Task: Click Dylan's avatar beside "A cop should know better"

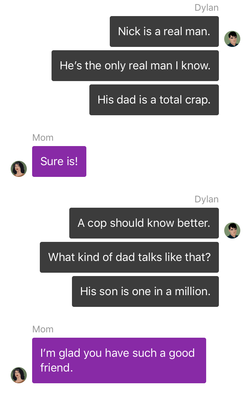Action: tap(232, 230)
